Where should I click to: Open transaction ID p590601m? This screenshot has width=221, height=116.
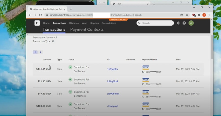[x=113, y=94]
